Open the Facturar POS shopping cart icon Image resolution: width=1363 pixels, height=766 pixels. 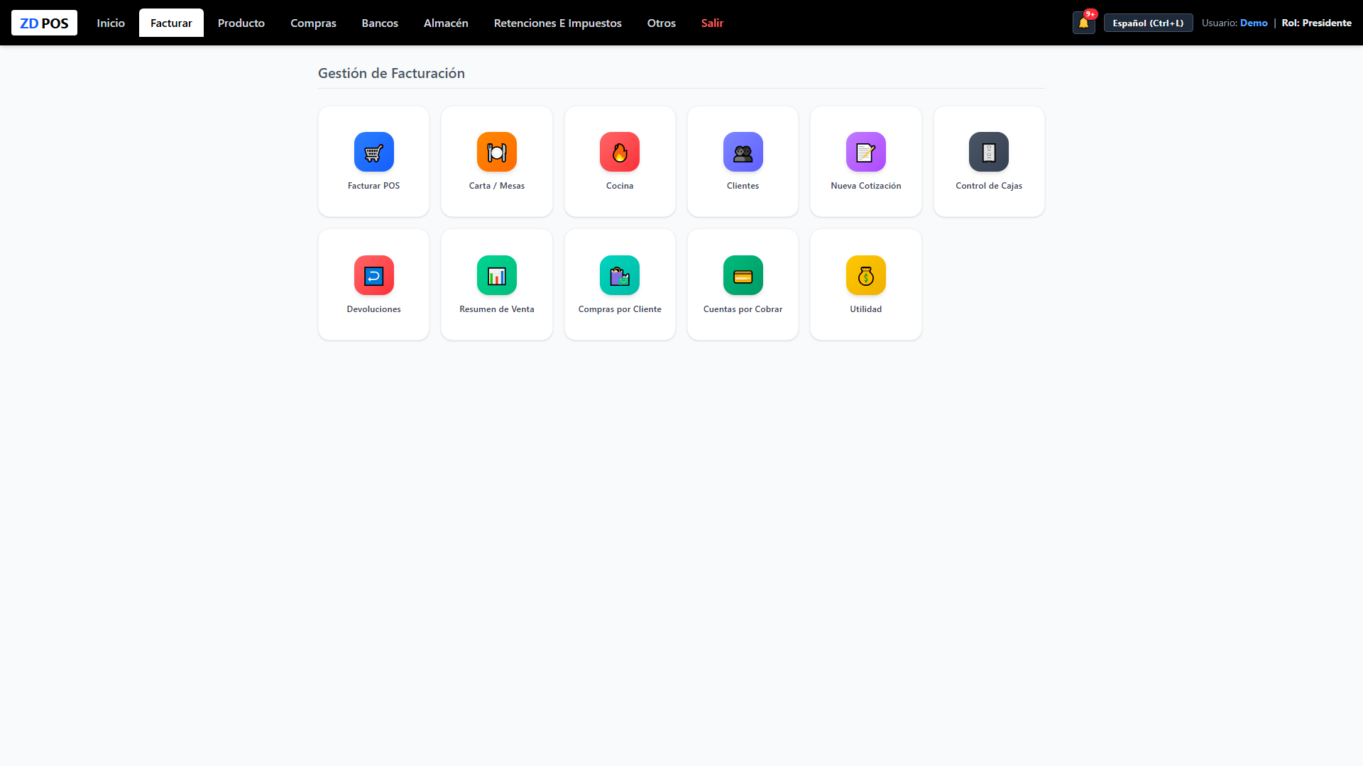point(373,152)
